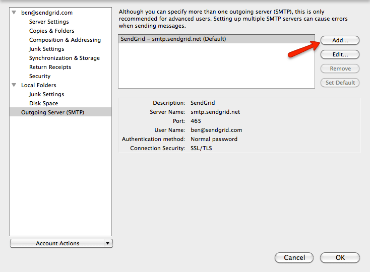This screenshot has height=272, width=370.
Task: Click the Authentication method label
Action: 153,139
